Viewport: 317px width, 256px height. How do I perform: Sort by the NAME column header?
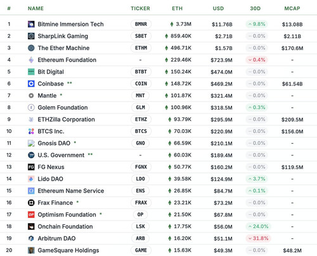(36, 8)
